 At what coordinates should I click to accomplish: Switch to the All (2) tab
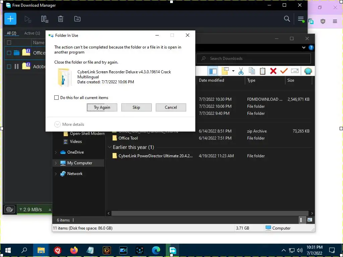click(x=11, y=33)
